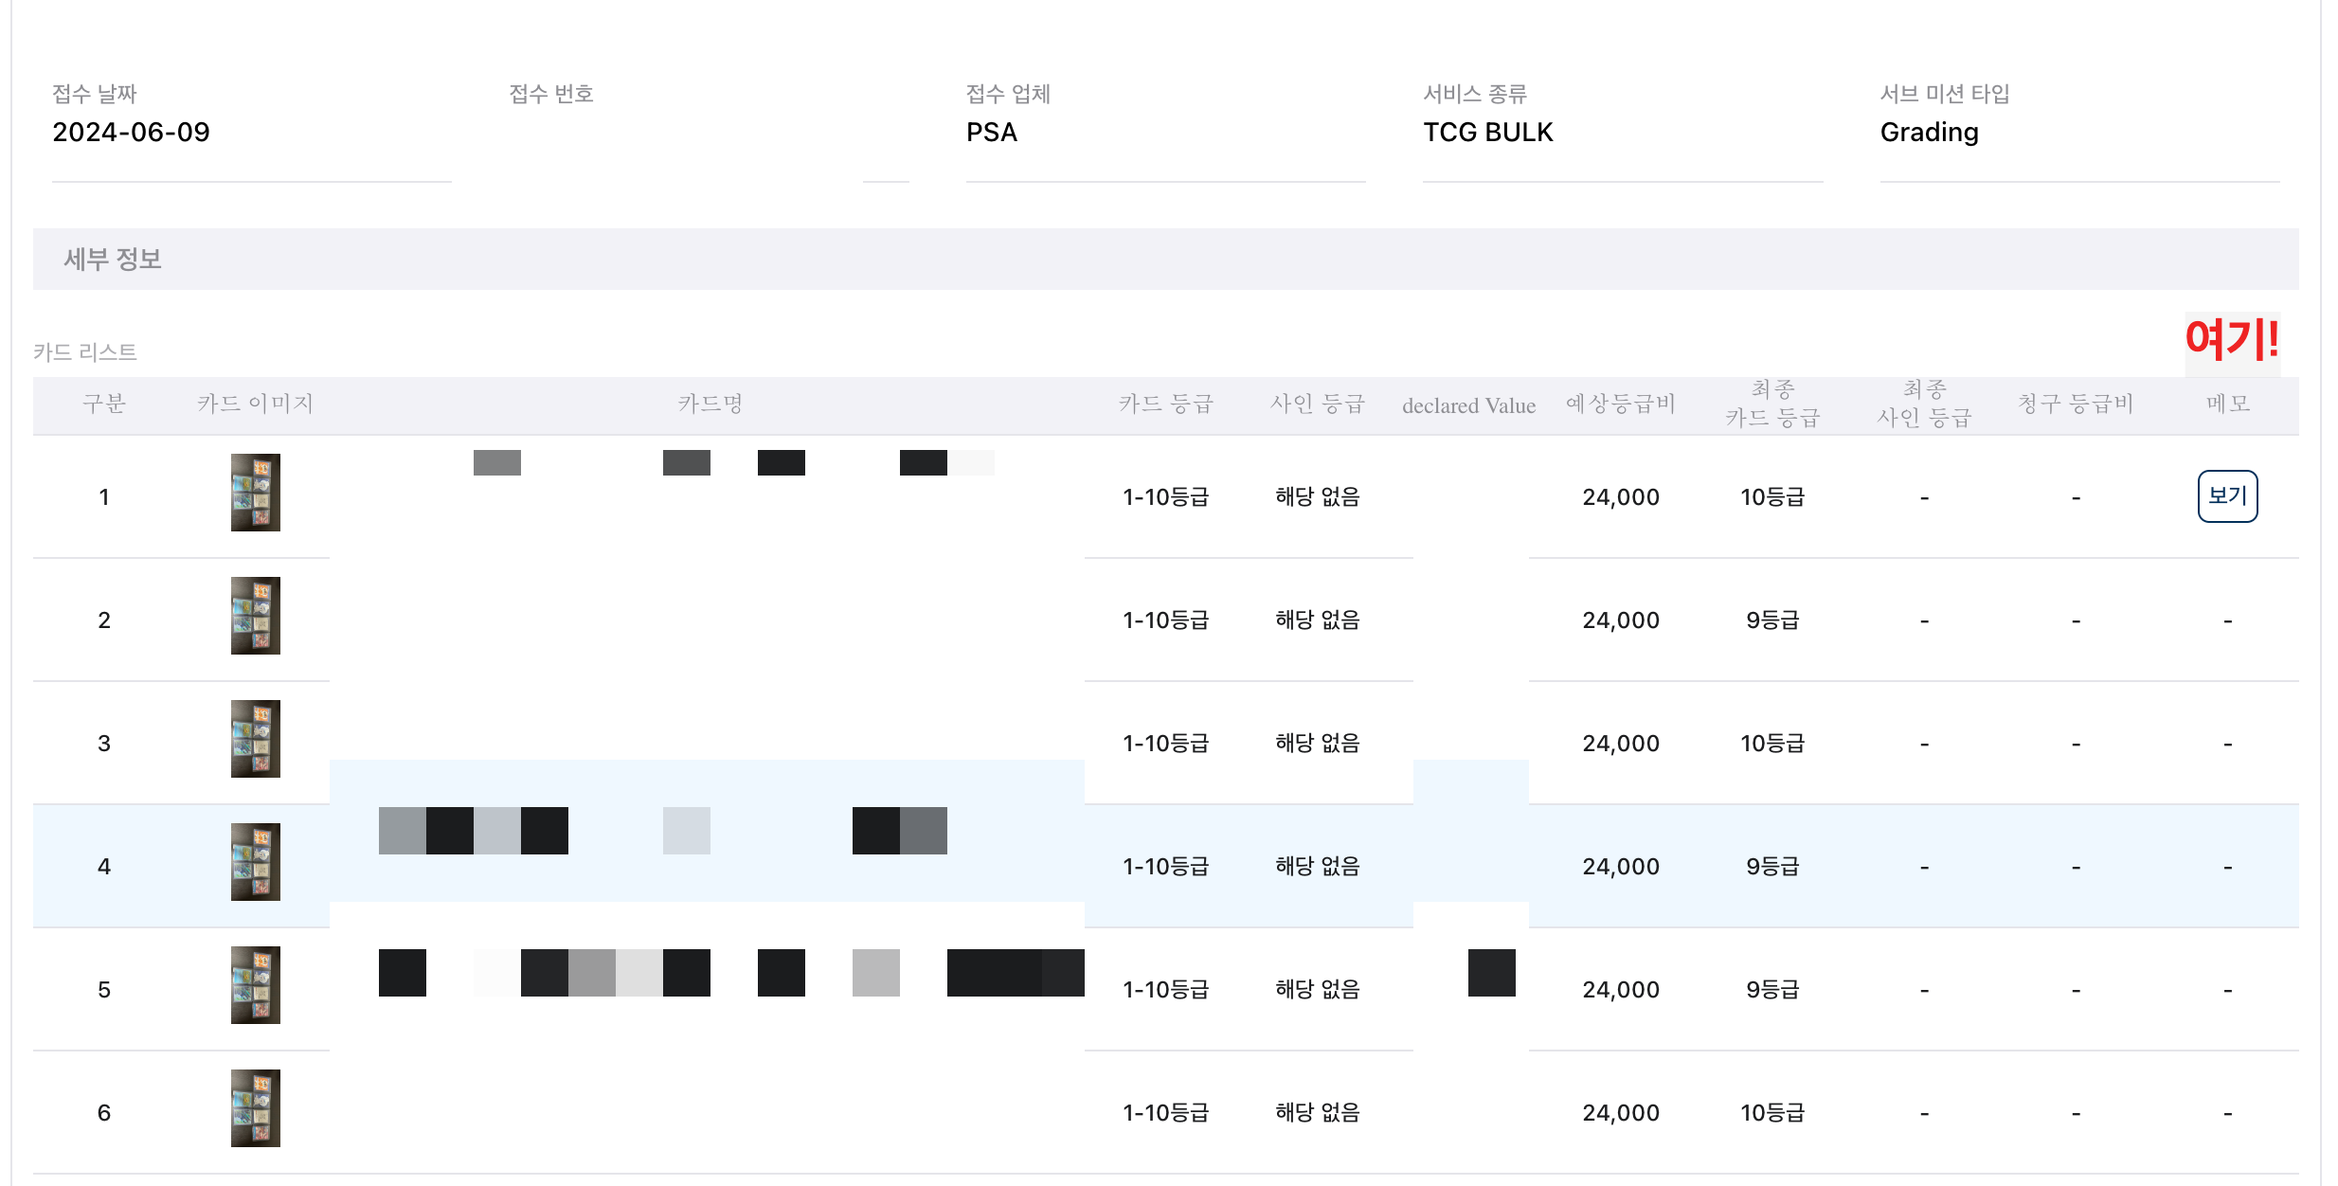Click the 서비스 종류 field TCG BULK

[x=1623, y=133]
